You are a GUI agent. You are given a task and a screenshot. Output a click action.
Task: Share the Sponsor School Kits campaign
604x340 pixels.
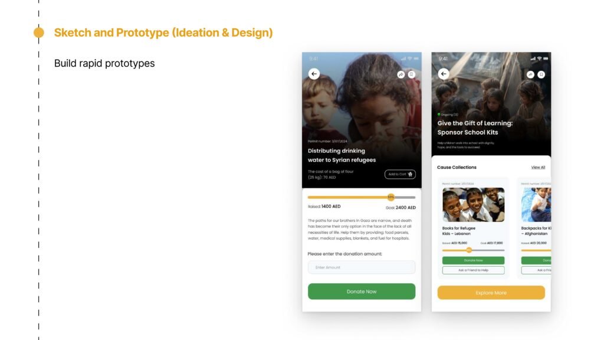530,74
